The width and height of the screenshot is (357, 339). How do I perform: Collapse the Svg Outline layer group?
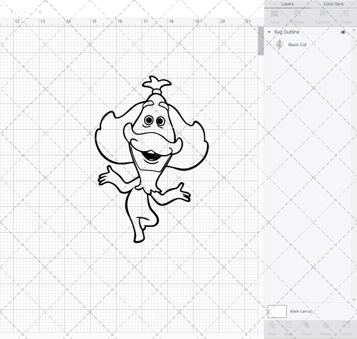(269, 32)
